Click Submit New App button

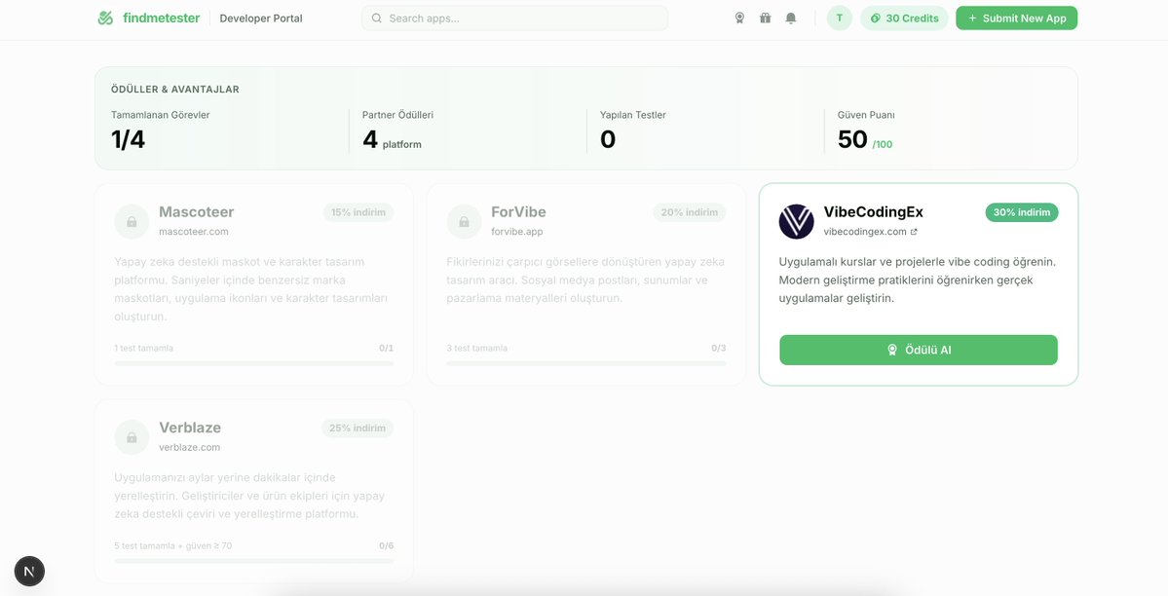[1017, 18]
